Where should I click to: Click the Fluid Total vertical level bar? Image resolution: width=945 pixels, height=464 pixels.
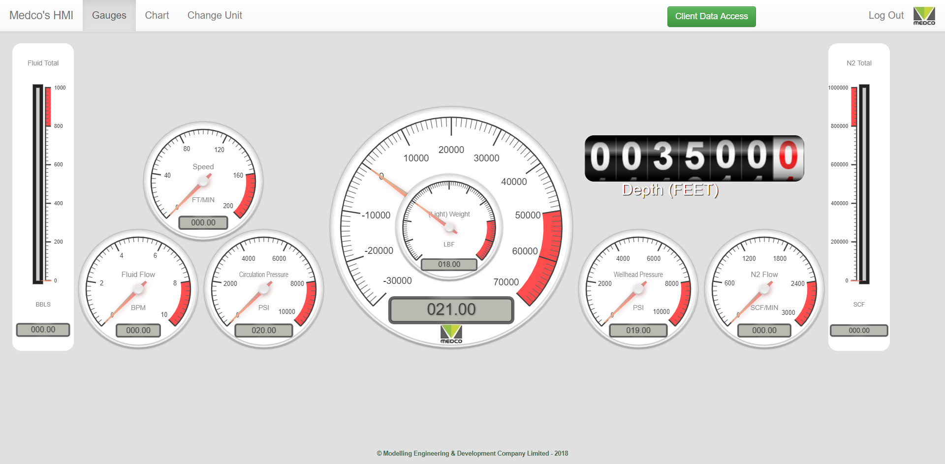[38, 184]
